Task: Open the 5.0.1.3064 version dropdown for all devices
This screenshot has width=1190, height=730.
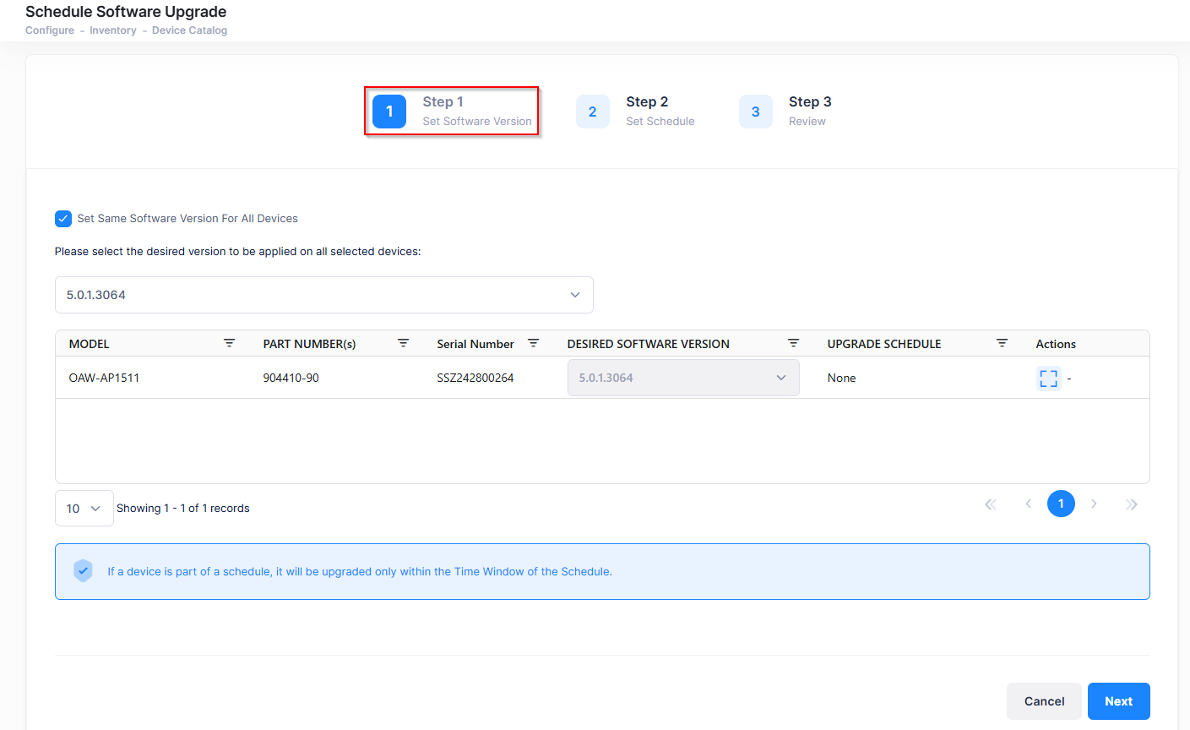Action: 323,295
